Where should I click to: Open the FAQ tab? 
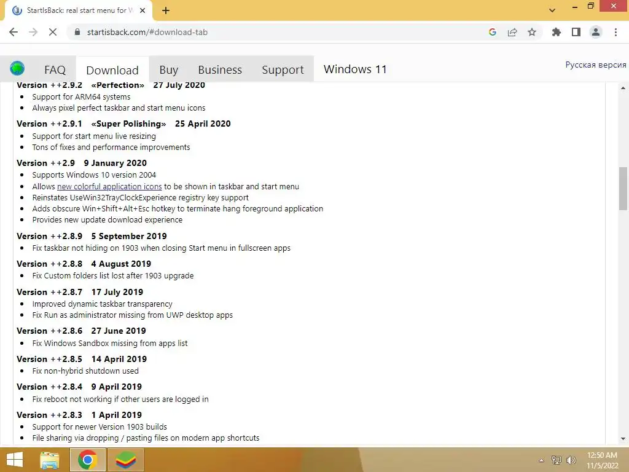click(x=55, y=70)
